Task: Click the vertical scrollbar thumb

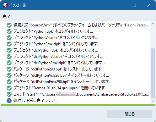Action: [153, 73]
